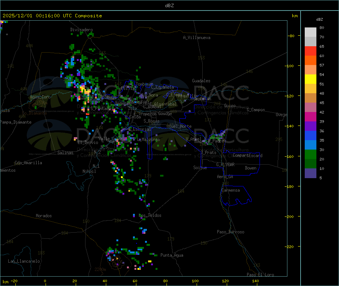Click the 2200m elevation contour label
339x286 pixels.
[100, 269]
